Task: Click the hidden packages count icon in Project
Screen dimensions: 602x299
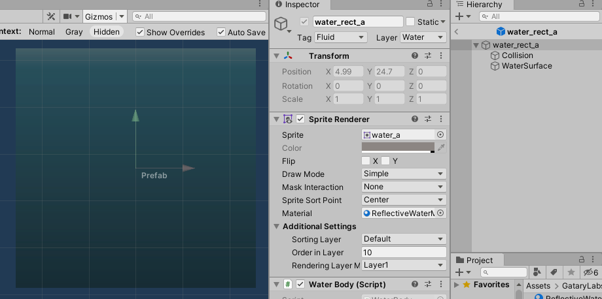Action: [590, 272]
